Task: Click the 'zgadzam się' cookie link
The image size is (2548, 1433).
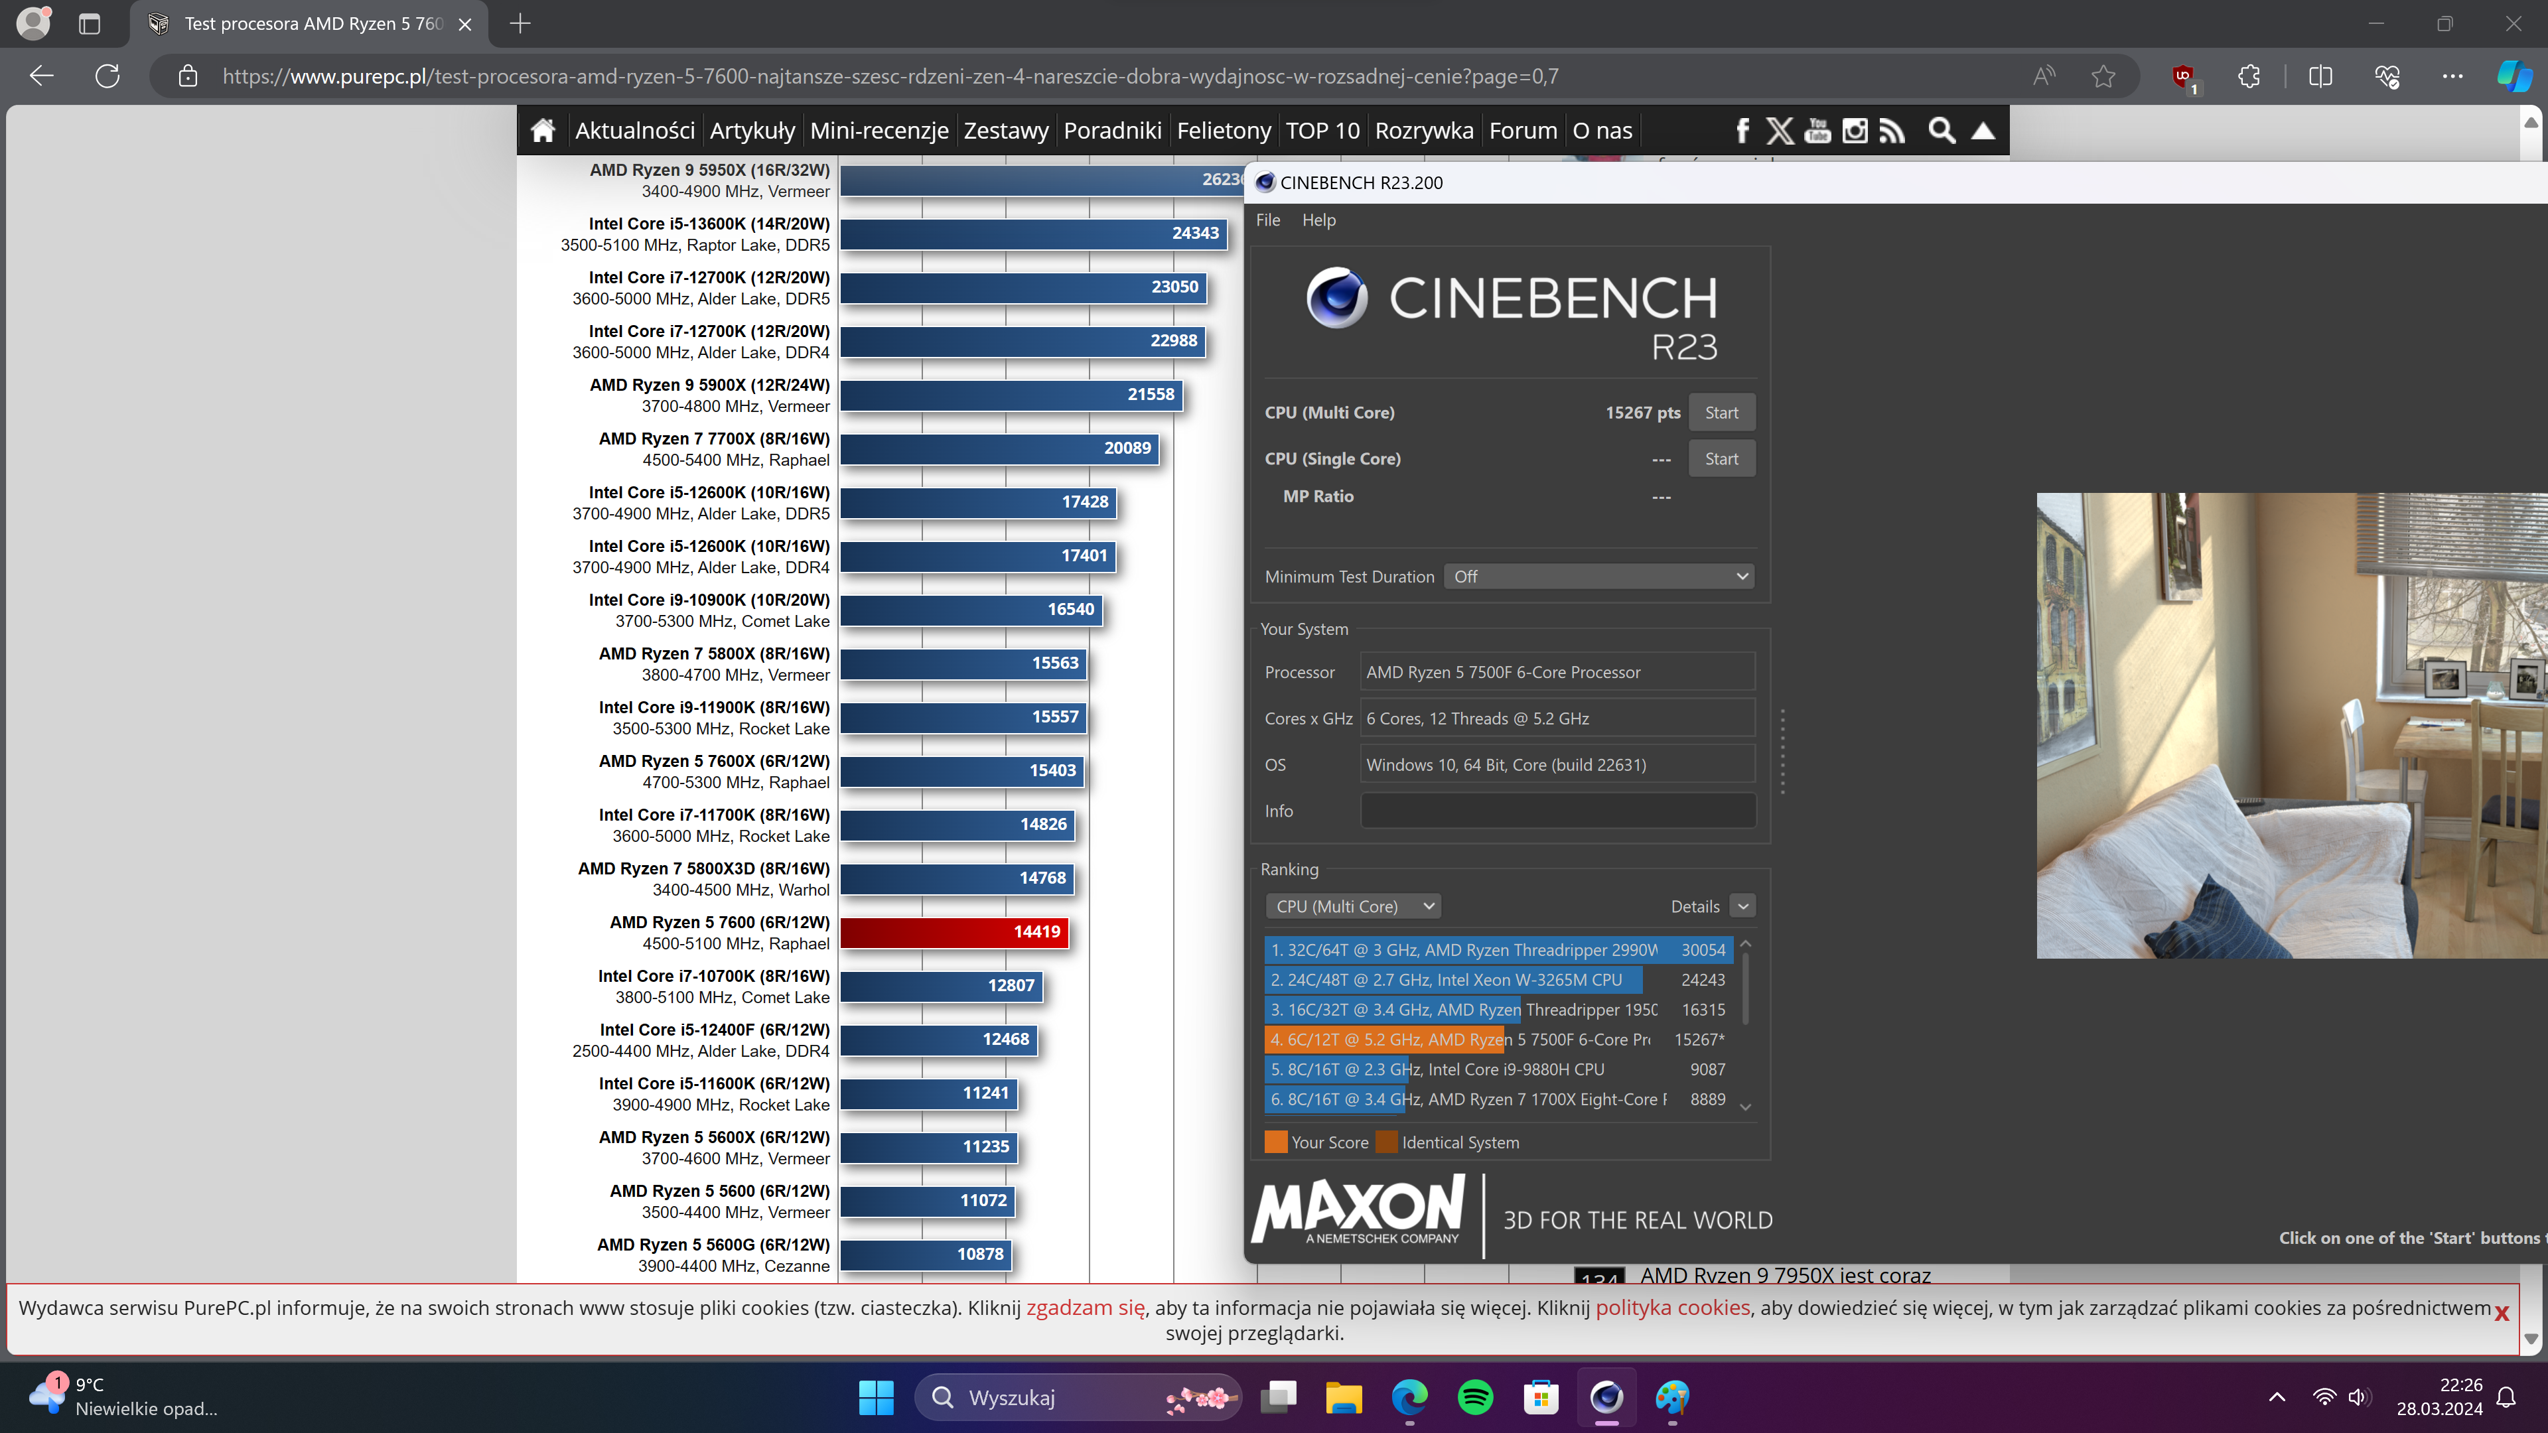Action: [x=1085, y=1308]
